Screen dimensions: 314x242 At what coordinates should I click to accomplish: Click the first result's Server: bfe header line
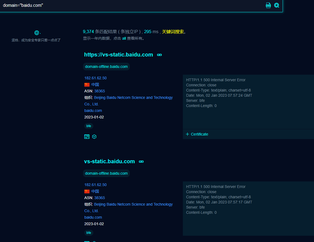coord(195,100)
